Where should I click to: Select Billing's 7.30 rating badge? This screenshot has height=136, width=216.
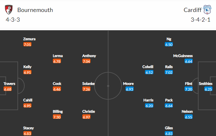click(x=57, y=117)
